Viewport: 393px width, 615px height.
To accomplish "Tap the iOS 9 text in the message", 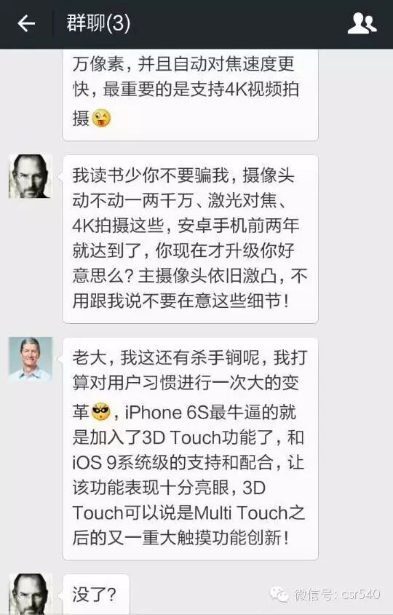I will (x=94, y=462).
